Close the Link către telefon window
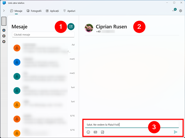This screenshot has height=138, width=185. click(181, 3)
